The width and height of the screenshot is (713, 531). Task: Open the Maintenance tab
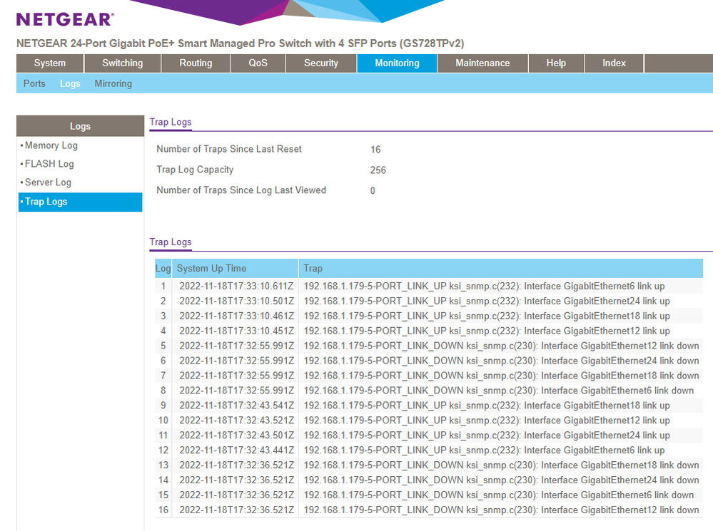coord(482,63)
